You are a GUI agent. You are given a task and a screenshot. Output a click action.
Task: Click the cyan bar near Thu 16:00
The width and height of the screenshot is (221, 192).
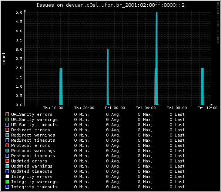click(x=61, y=86)
